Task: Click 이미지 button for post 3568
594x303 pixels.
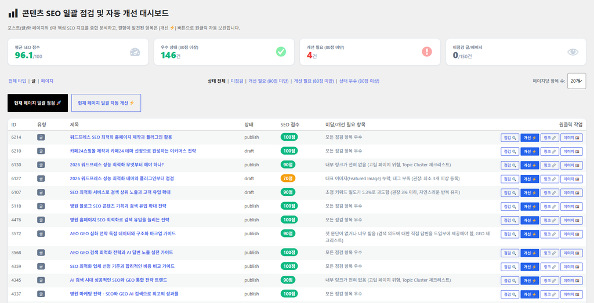Action: coord(571,253)
